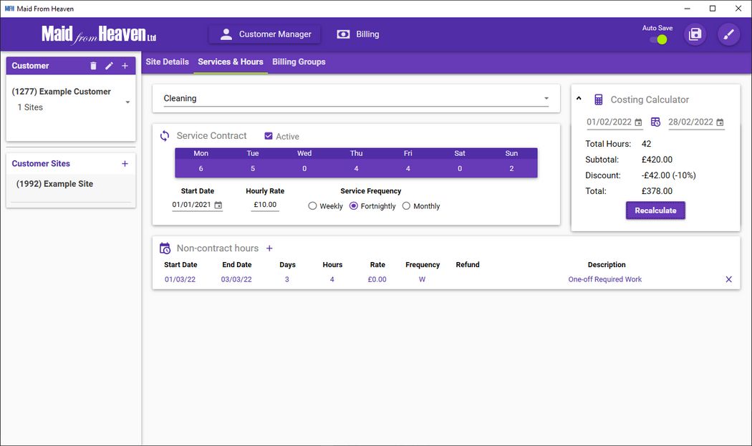This screenshot has width=752, height=446.
Task: Toggle the Auto Save switch
Action: (658, 39)
